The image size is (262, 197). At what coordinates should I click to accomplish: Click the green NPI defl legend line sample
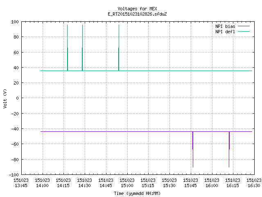[x=244, y=31]
